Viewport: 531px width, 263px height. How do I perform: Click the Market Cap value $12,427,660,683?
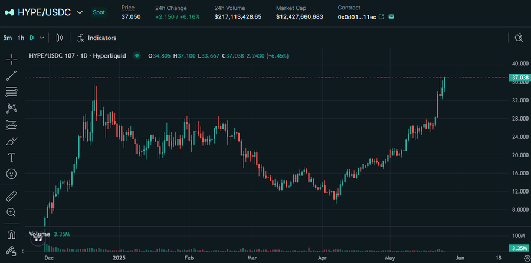(299, 17)
